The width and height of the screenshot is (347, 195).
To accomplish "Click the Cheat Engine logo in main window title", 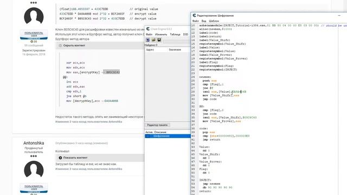I will click(148, 29).
